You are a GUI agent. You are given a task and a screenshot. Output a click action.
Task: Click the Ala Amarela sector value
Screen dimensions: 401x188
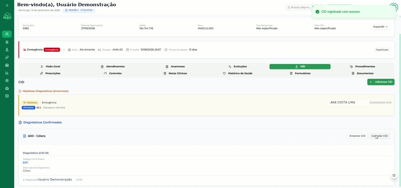click(87, 50)
